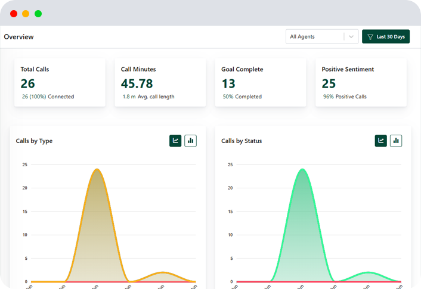Select bar chart icon in Calls by Status
Viewport: 421px width, 289px height.
pyautogui.click(x=396, y=141)
